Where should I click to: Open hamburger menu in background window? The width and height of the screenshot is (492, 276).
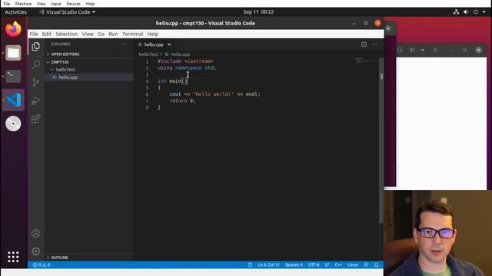[435, 50]
